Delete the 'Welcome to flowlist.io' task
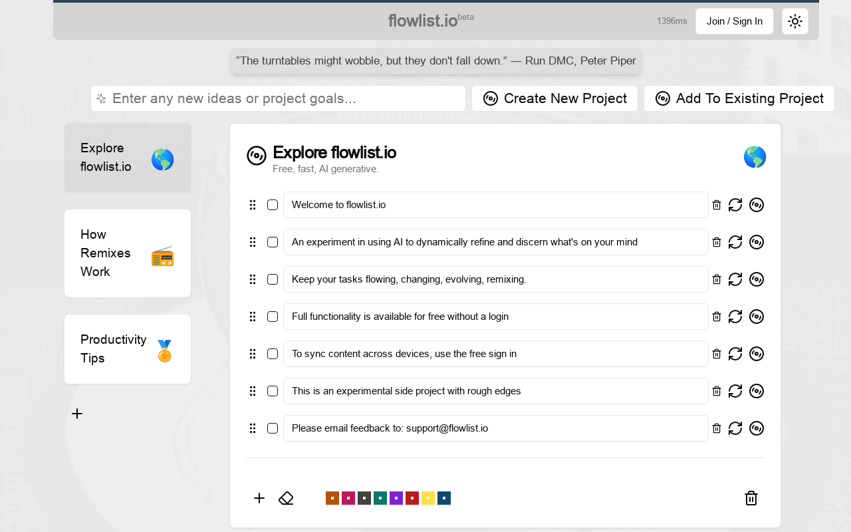851x532 pixels. 717,205
